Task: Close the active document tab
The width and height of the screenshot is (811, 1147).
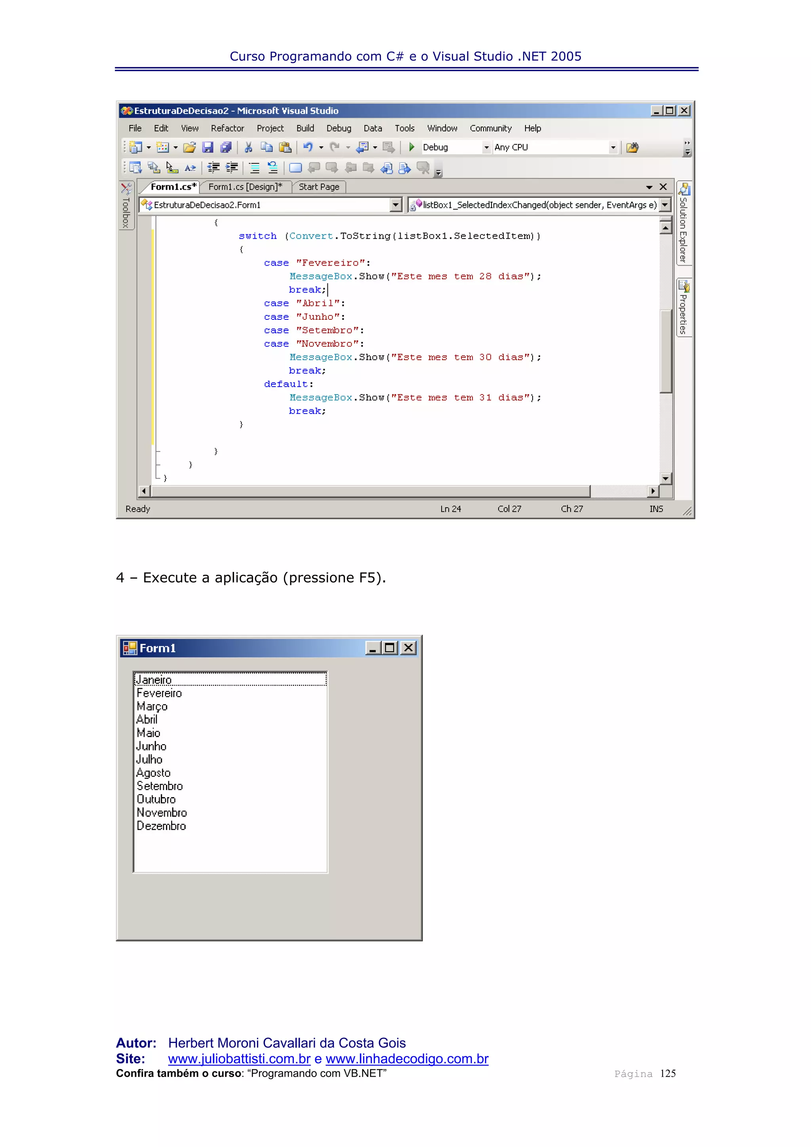Action: (x=663, y=187)
